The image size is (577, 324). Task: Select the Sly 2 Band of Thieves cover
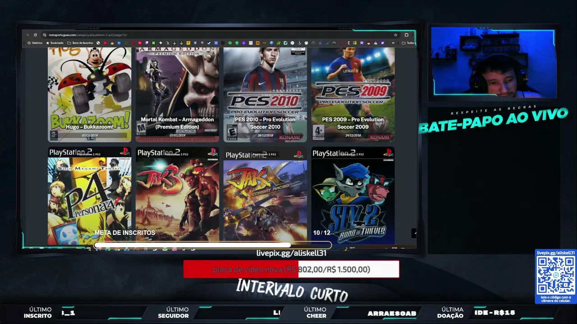pos(353,196)
